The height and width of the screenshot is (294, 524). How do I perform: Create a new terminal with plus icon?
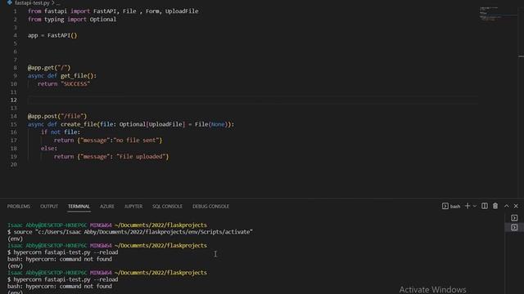tap(468, 206)
